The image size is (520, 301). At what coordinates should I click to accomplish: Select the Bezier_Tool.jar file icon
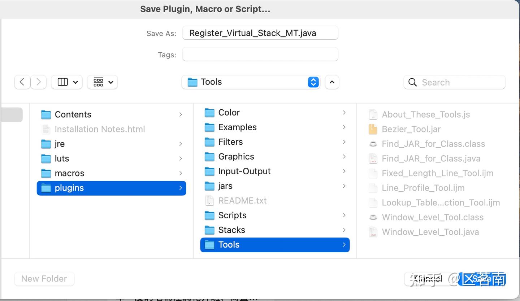point(373,129)
